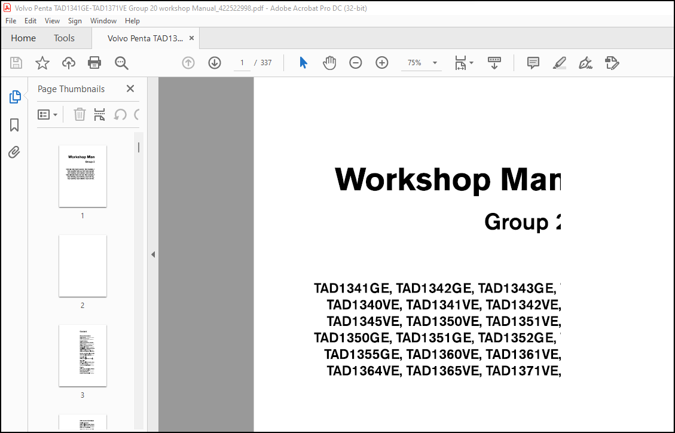This screenshot has height=433, width=675.
Task: Open the thumbnails options dropdown menu
Action: [x=47, y=114]
